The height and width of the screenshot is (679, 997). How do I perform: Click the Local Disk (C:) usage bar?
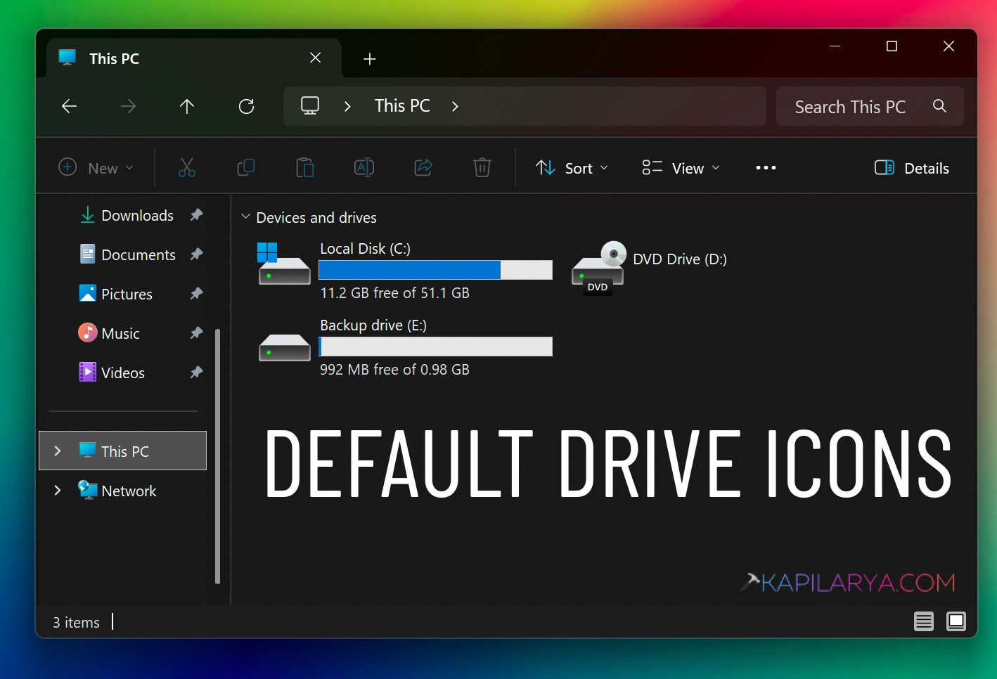[x=435, y=270]
